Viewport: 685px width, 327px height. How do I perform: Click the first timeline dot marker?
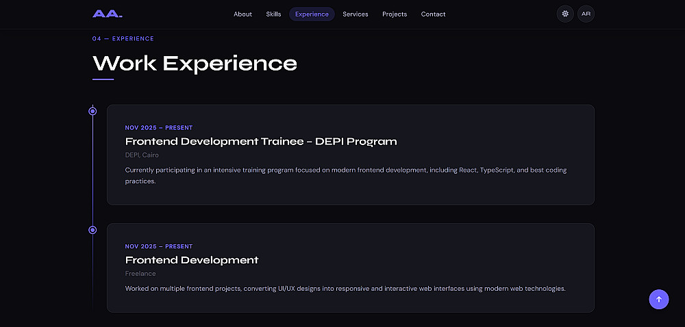point(92,111)
